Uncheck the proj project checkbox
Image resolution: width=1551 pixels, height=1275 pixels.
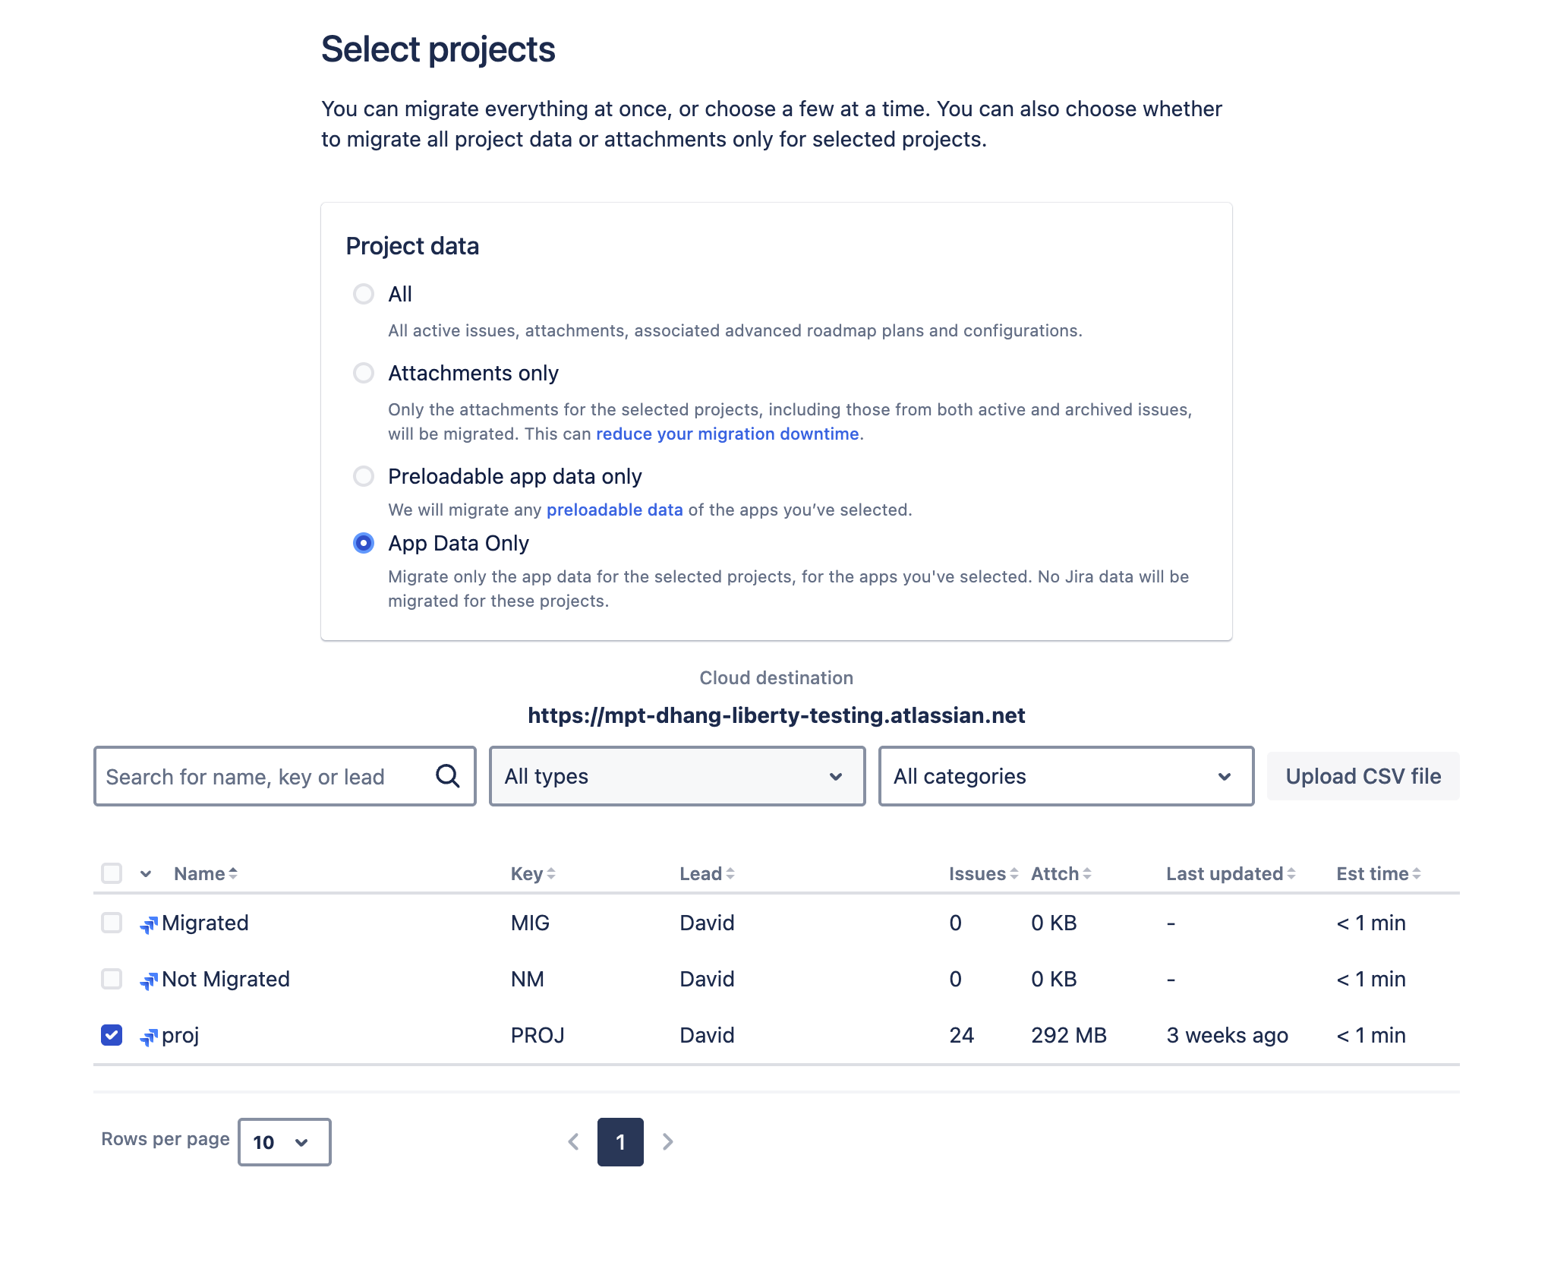[x=112, y=1034]
